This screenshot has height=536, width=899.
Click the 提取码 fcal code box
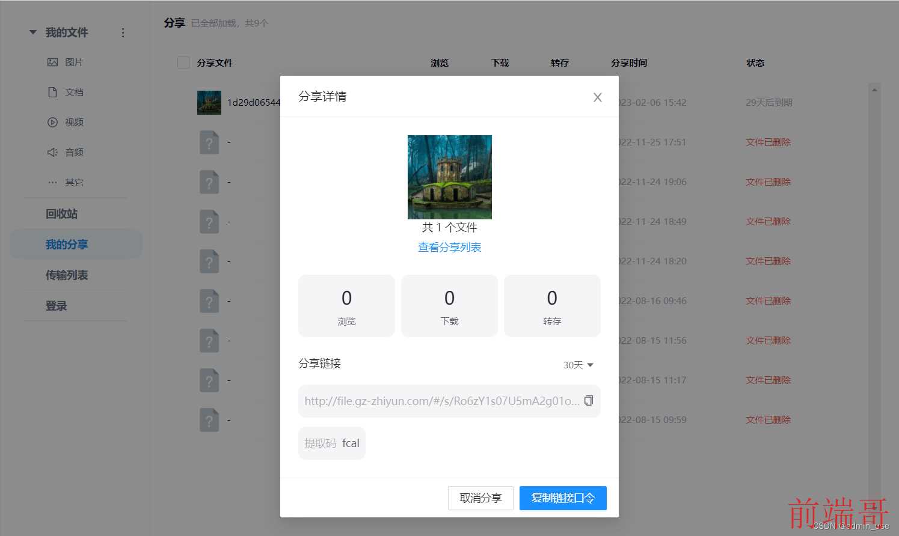[332, 443]
